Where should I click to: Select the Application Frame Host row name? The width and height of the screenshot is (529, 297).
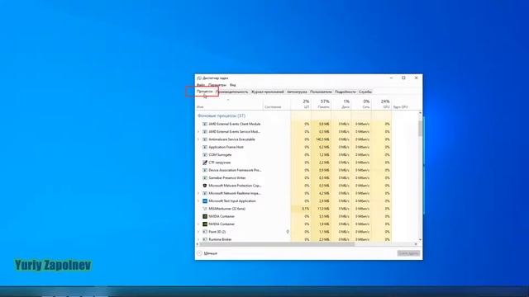[226, 147]
